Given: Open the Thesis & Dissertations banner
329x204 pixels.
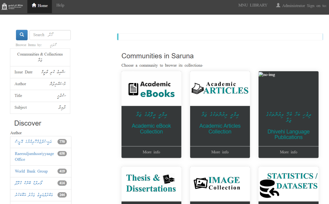Looking at the screenshot, I should (x=151, y=183).
